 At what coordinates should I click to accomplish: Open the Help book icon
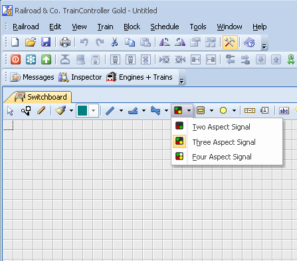pyautogui.click(x=249, y=42)
